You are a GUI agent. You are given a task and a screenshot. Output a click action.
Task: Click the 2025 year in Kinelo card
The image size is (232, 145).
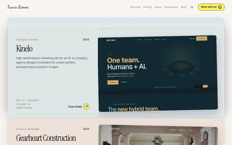(86, 39)
